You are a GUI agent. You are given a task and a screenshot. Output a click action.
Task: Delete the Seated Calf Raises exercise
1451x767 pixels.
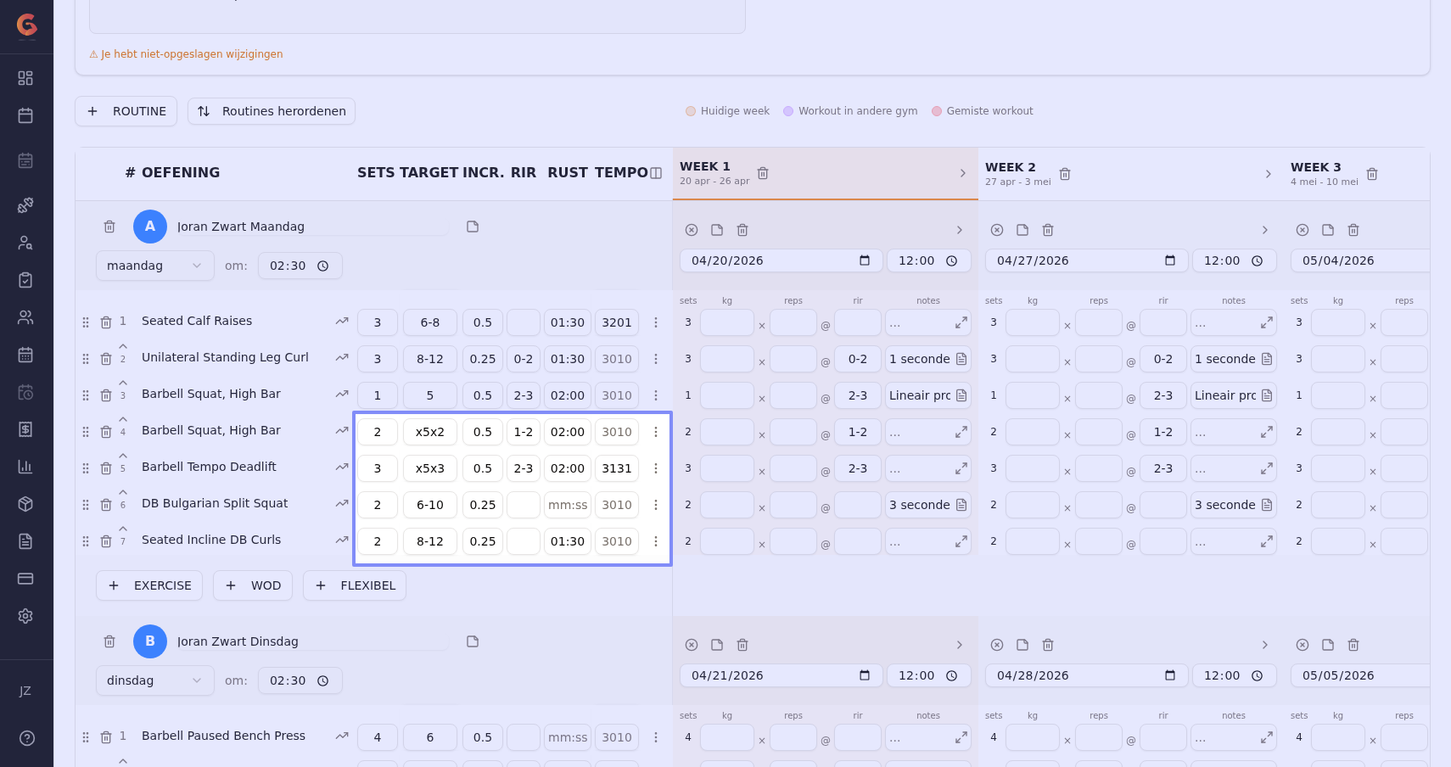[x=106, y=322]
